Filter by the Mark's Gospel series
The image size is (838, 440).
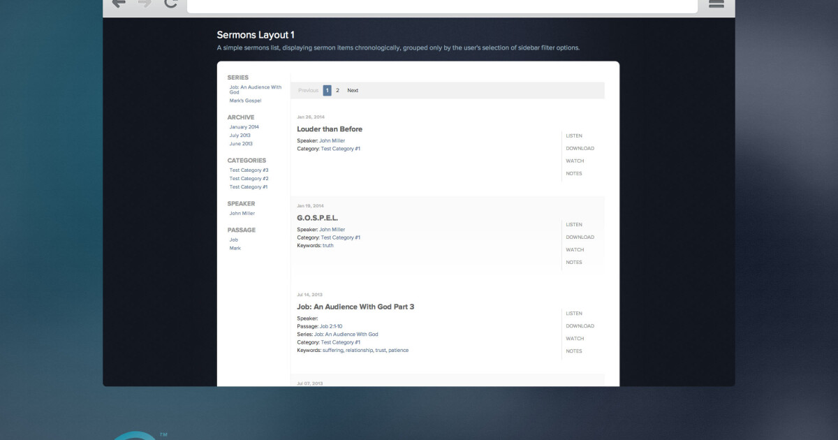[x=245, y=100]
